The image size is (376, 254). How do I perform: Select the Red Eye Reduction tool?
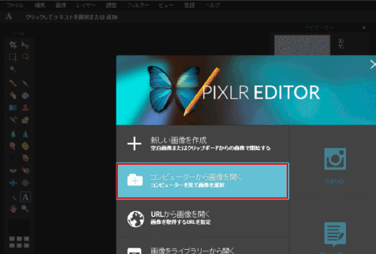pos(13,170)
